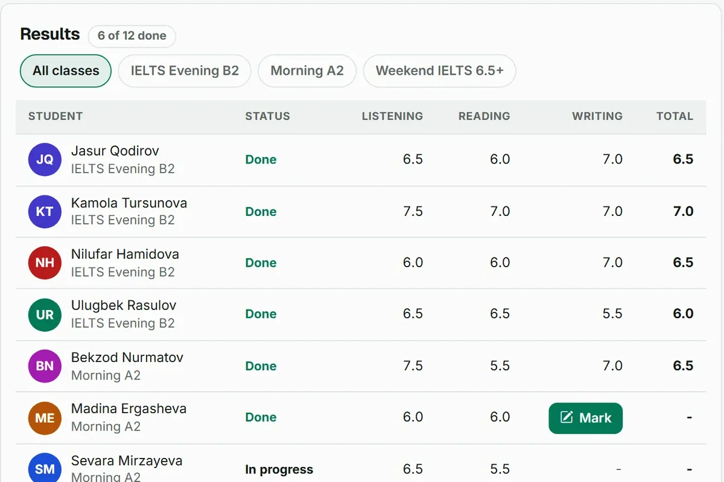
Task: Click the 6 of 12 done badge
Action: 132,36
